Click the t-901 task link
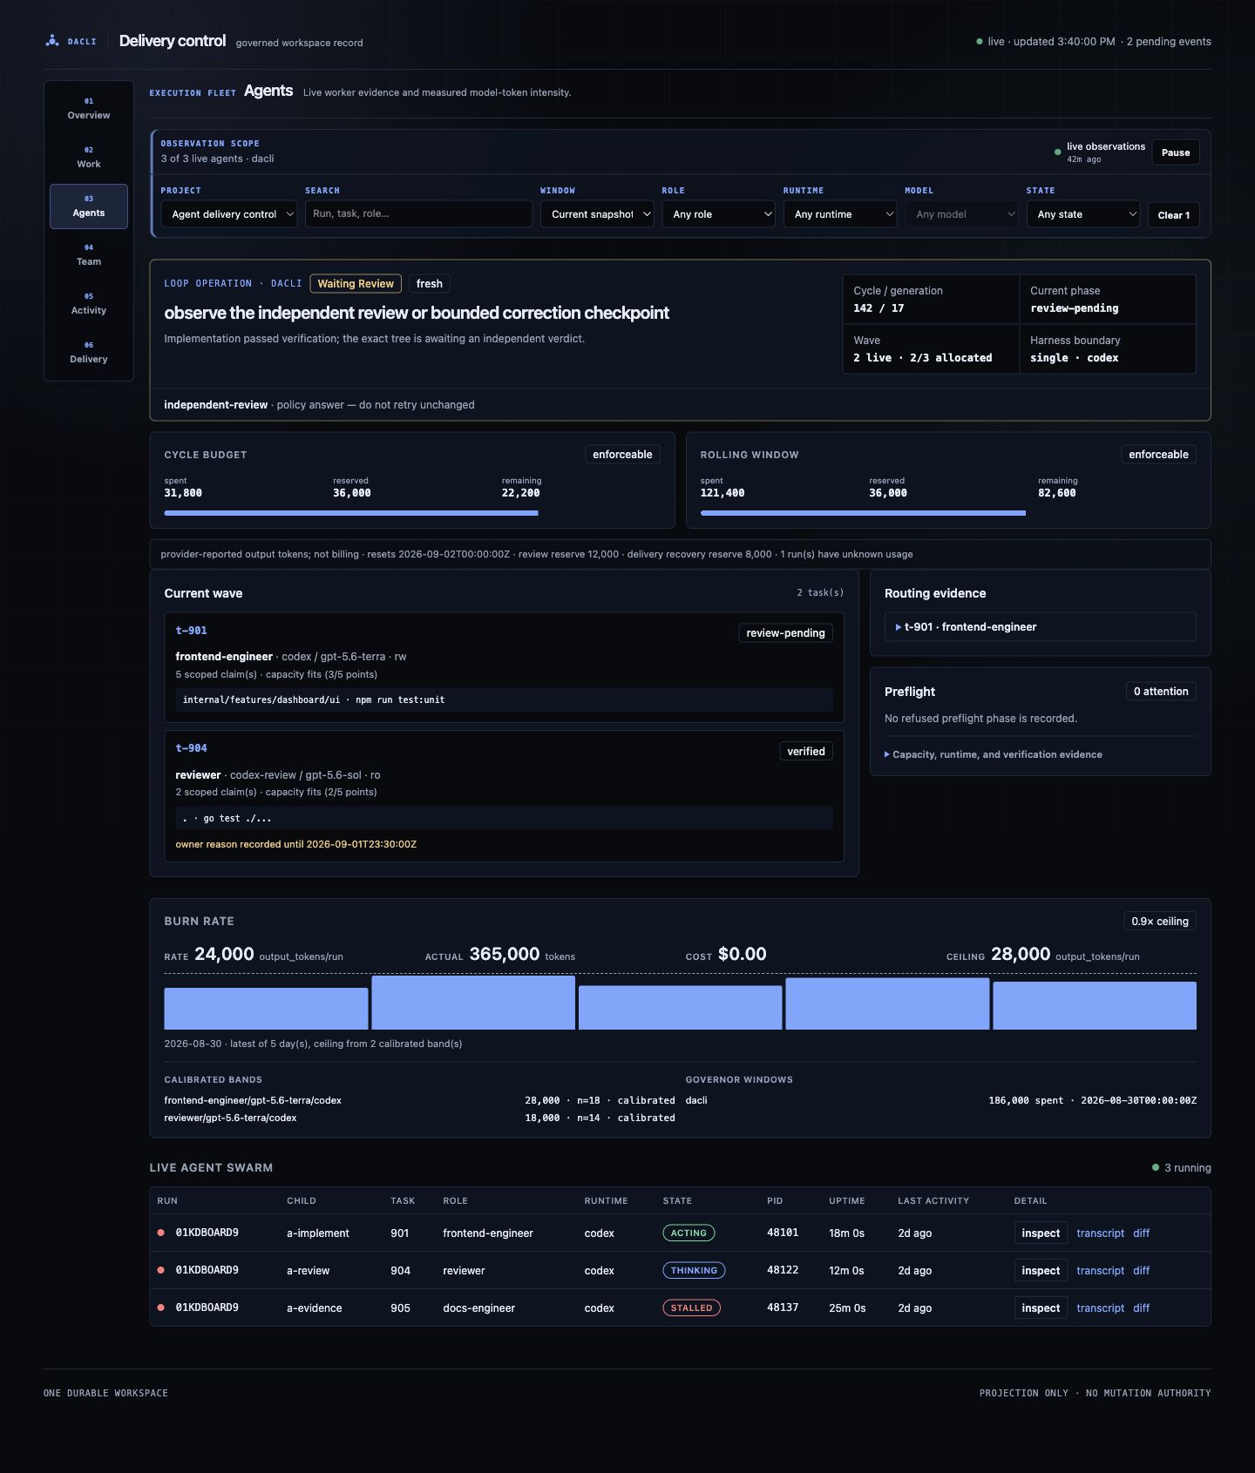Viewport: 1255px width, 1473px height. point(191,631)
